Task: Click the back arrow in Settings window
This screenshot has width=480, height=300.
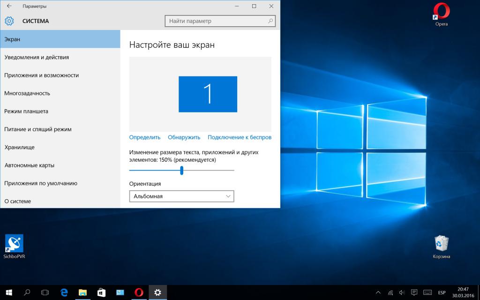Action: point(9,7)
